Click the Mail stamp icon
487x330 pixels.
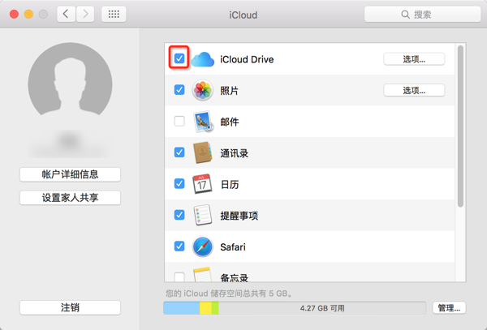[203, 122]
